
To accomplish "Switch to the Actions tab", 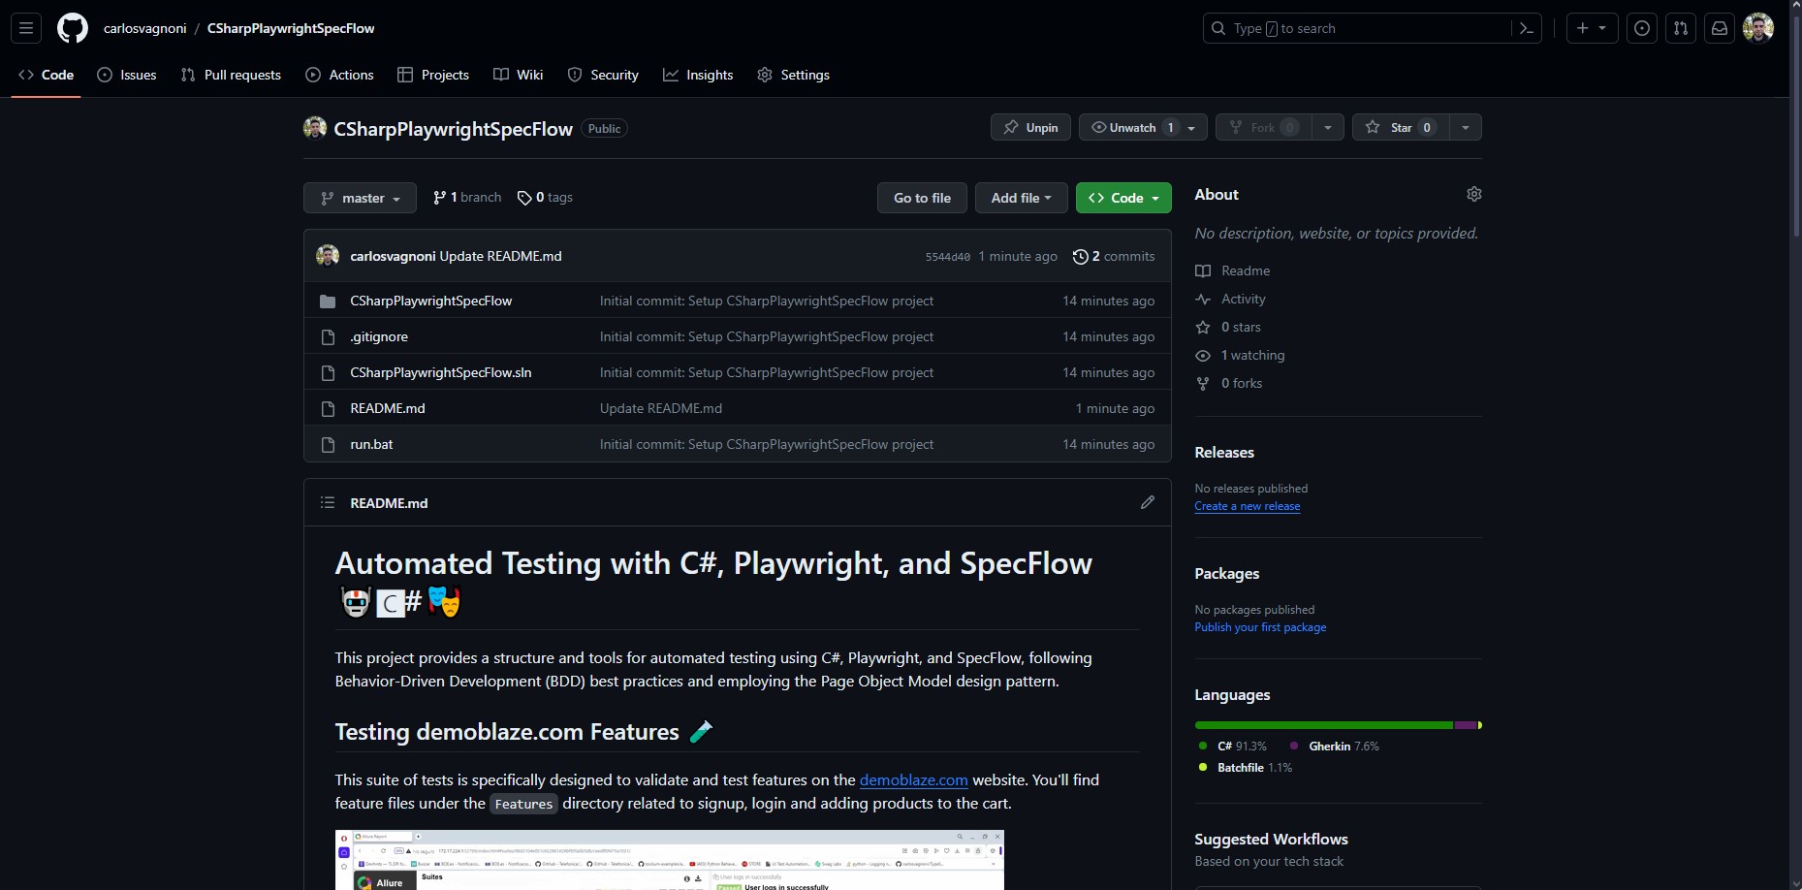I will pyautogui.click(x=339, y=75).
